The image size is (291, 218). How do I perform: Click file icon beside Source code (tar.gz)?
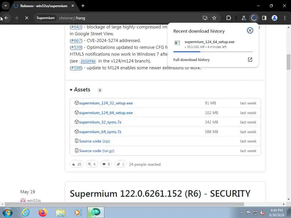(x=76, y=150)
